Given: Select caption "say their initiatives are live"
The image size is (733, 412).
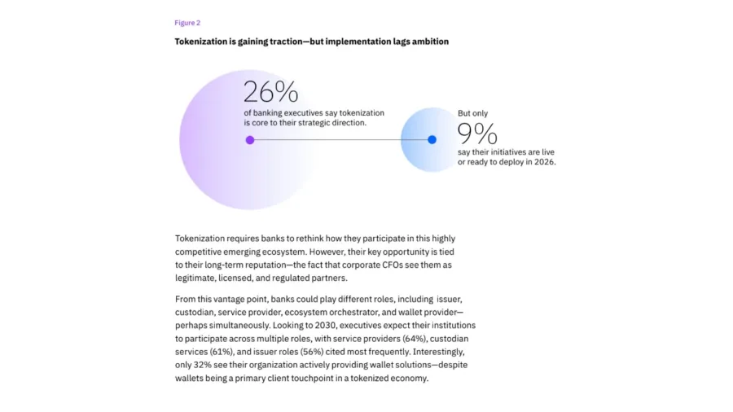Looking at the screenshot, I should click(x=506, y=151).
